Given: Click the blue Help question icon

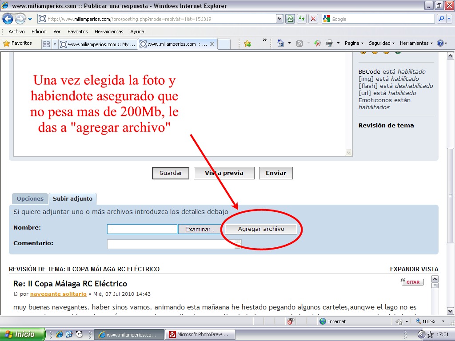Looking at the screenshot, I should point(440,43).
